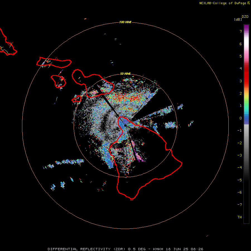Click the -4 tick on color scale
The image size is (251, 251).
point(240,168)
